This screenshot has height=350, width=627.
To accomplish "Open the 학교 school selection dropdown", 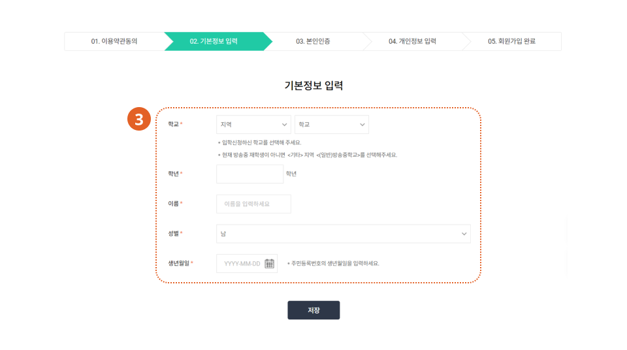I will (x=332, y=124).
